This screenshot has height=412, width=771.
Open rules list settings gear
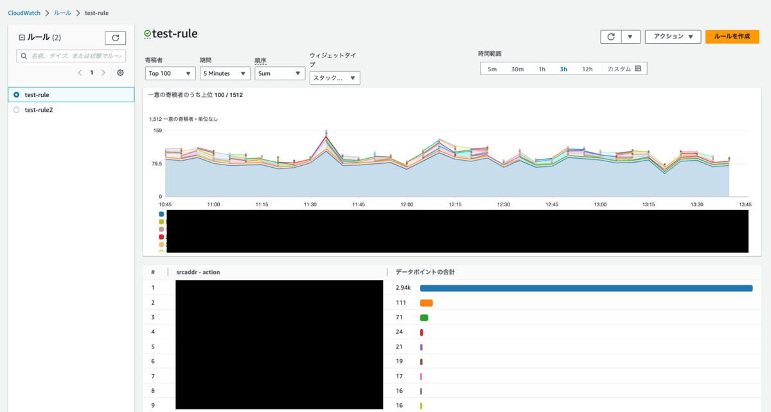120,73
